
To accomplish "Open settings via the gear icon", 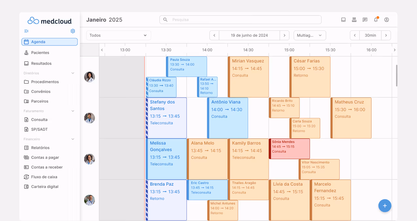I will 73,31.
